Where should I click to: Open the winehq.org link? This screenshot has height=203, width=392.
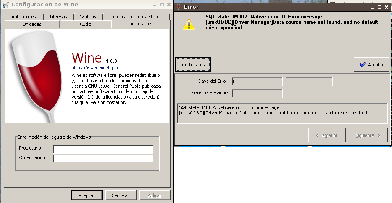[97, 68]
